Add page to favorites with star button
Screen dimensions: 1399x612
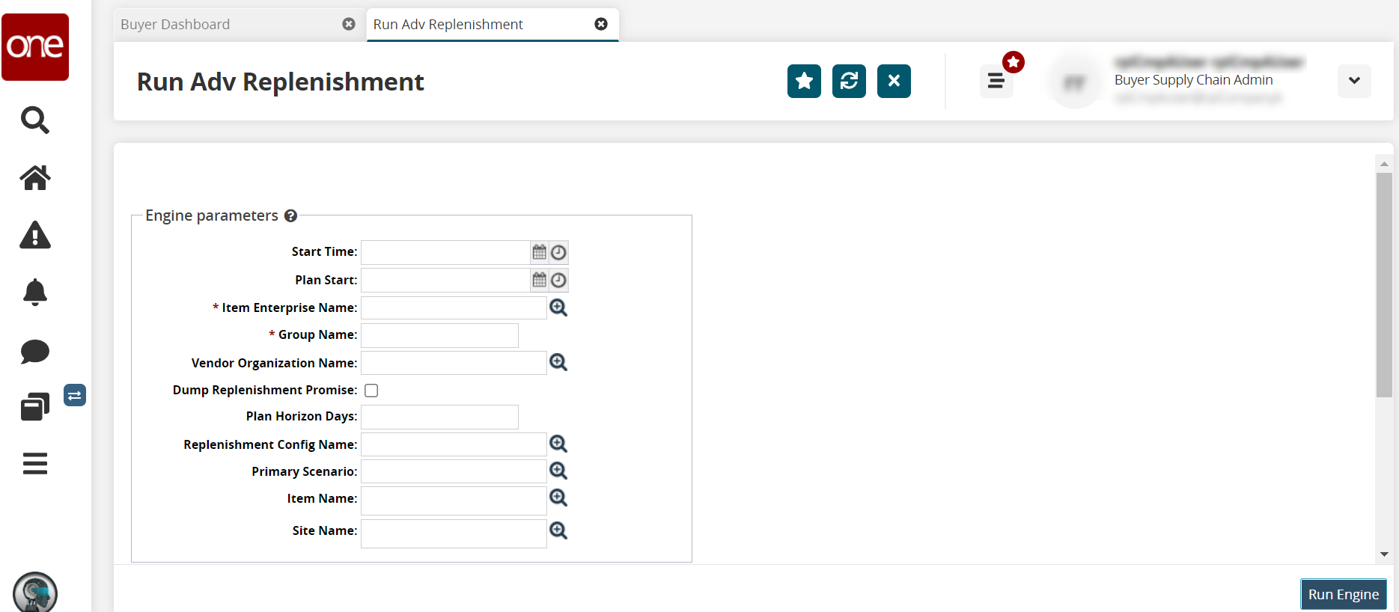click(804, 81)
